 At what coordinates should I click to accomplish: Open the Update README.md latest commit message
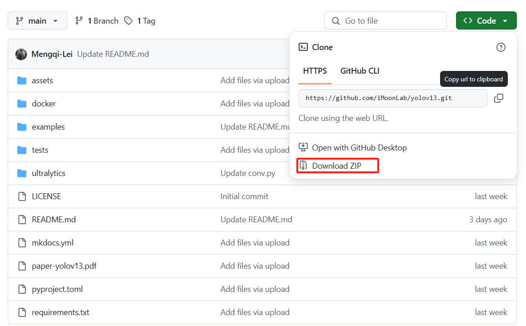113,54
